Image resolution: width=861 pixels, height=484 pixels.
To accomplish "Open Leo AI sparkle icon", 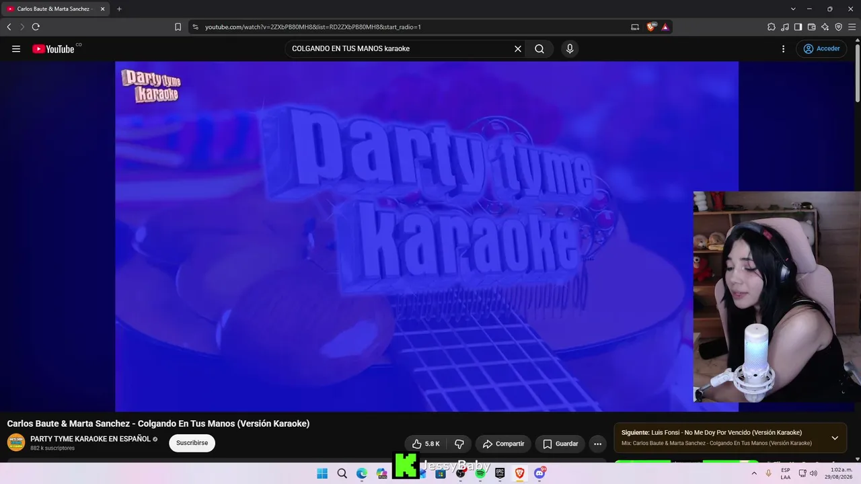I will [825, 27].
